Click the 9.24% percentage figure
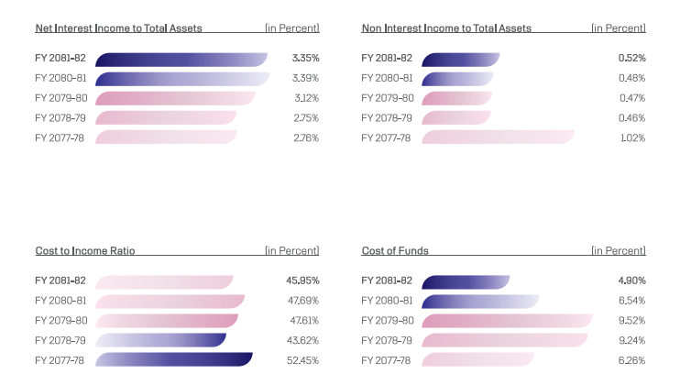The height and width of the screenshot is (385, 691). (x=632, y=340)
